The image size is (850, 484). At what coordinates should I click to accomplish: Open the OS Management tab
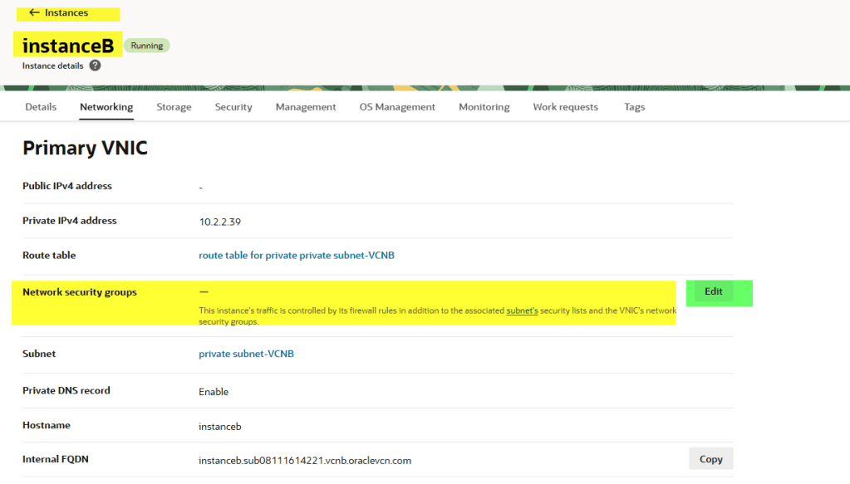pyautogui.click(x=397, y=107)
